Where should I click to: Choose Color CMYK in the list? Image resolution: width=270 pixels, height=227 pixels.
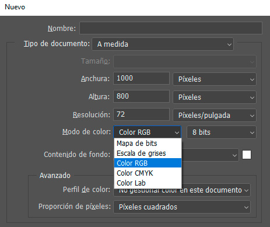148,173
